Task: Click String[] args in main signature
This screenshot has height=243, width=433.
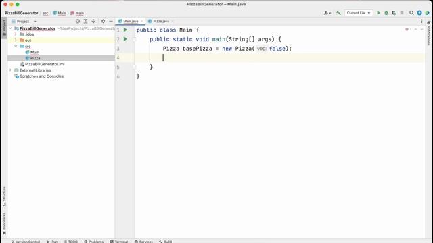Action: point(250,39)
